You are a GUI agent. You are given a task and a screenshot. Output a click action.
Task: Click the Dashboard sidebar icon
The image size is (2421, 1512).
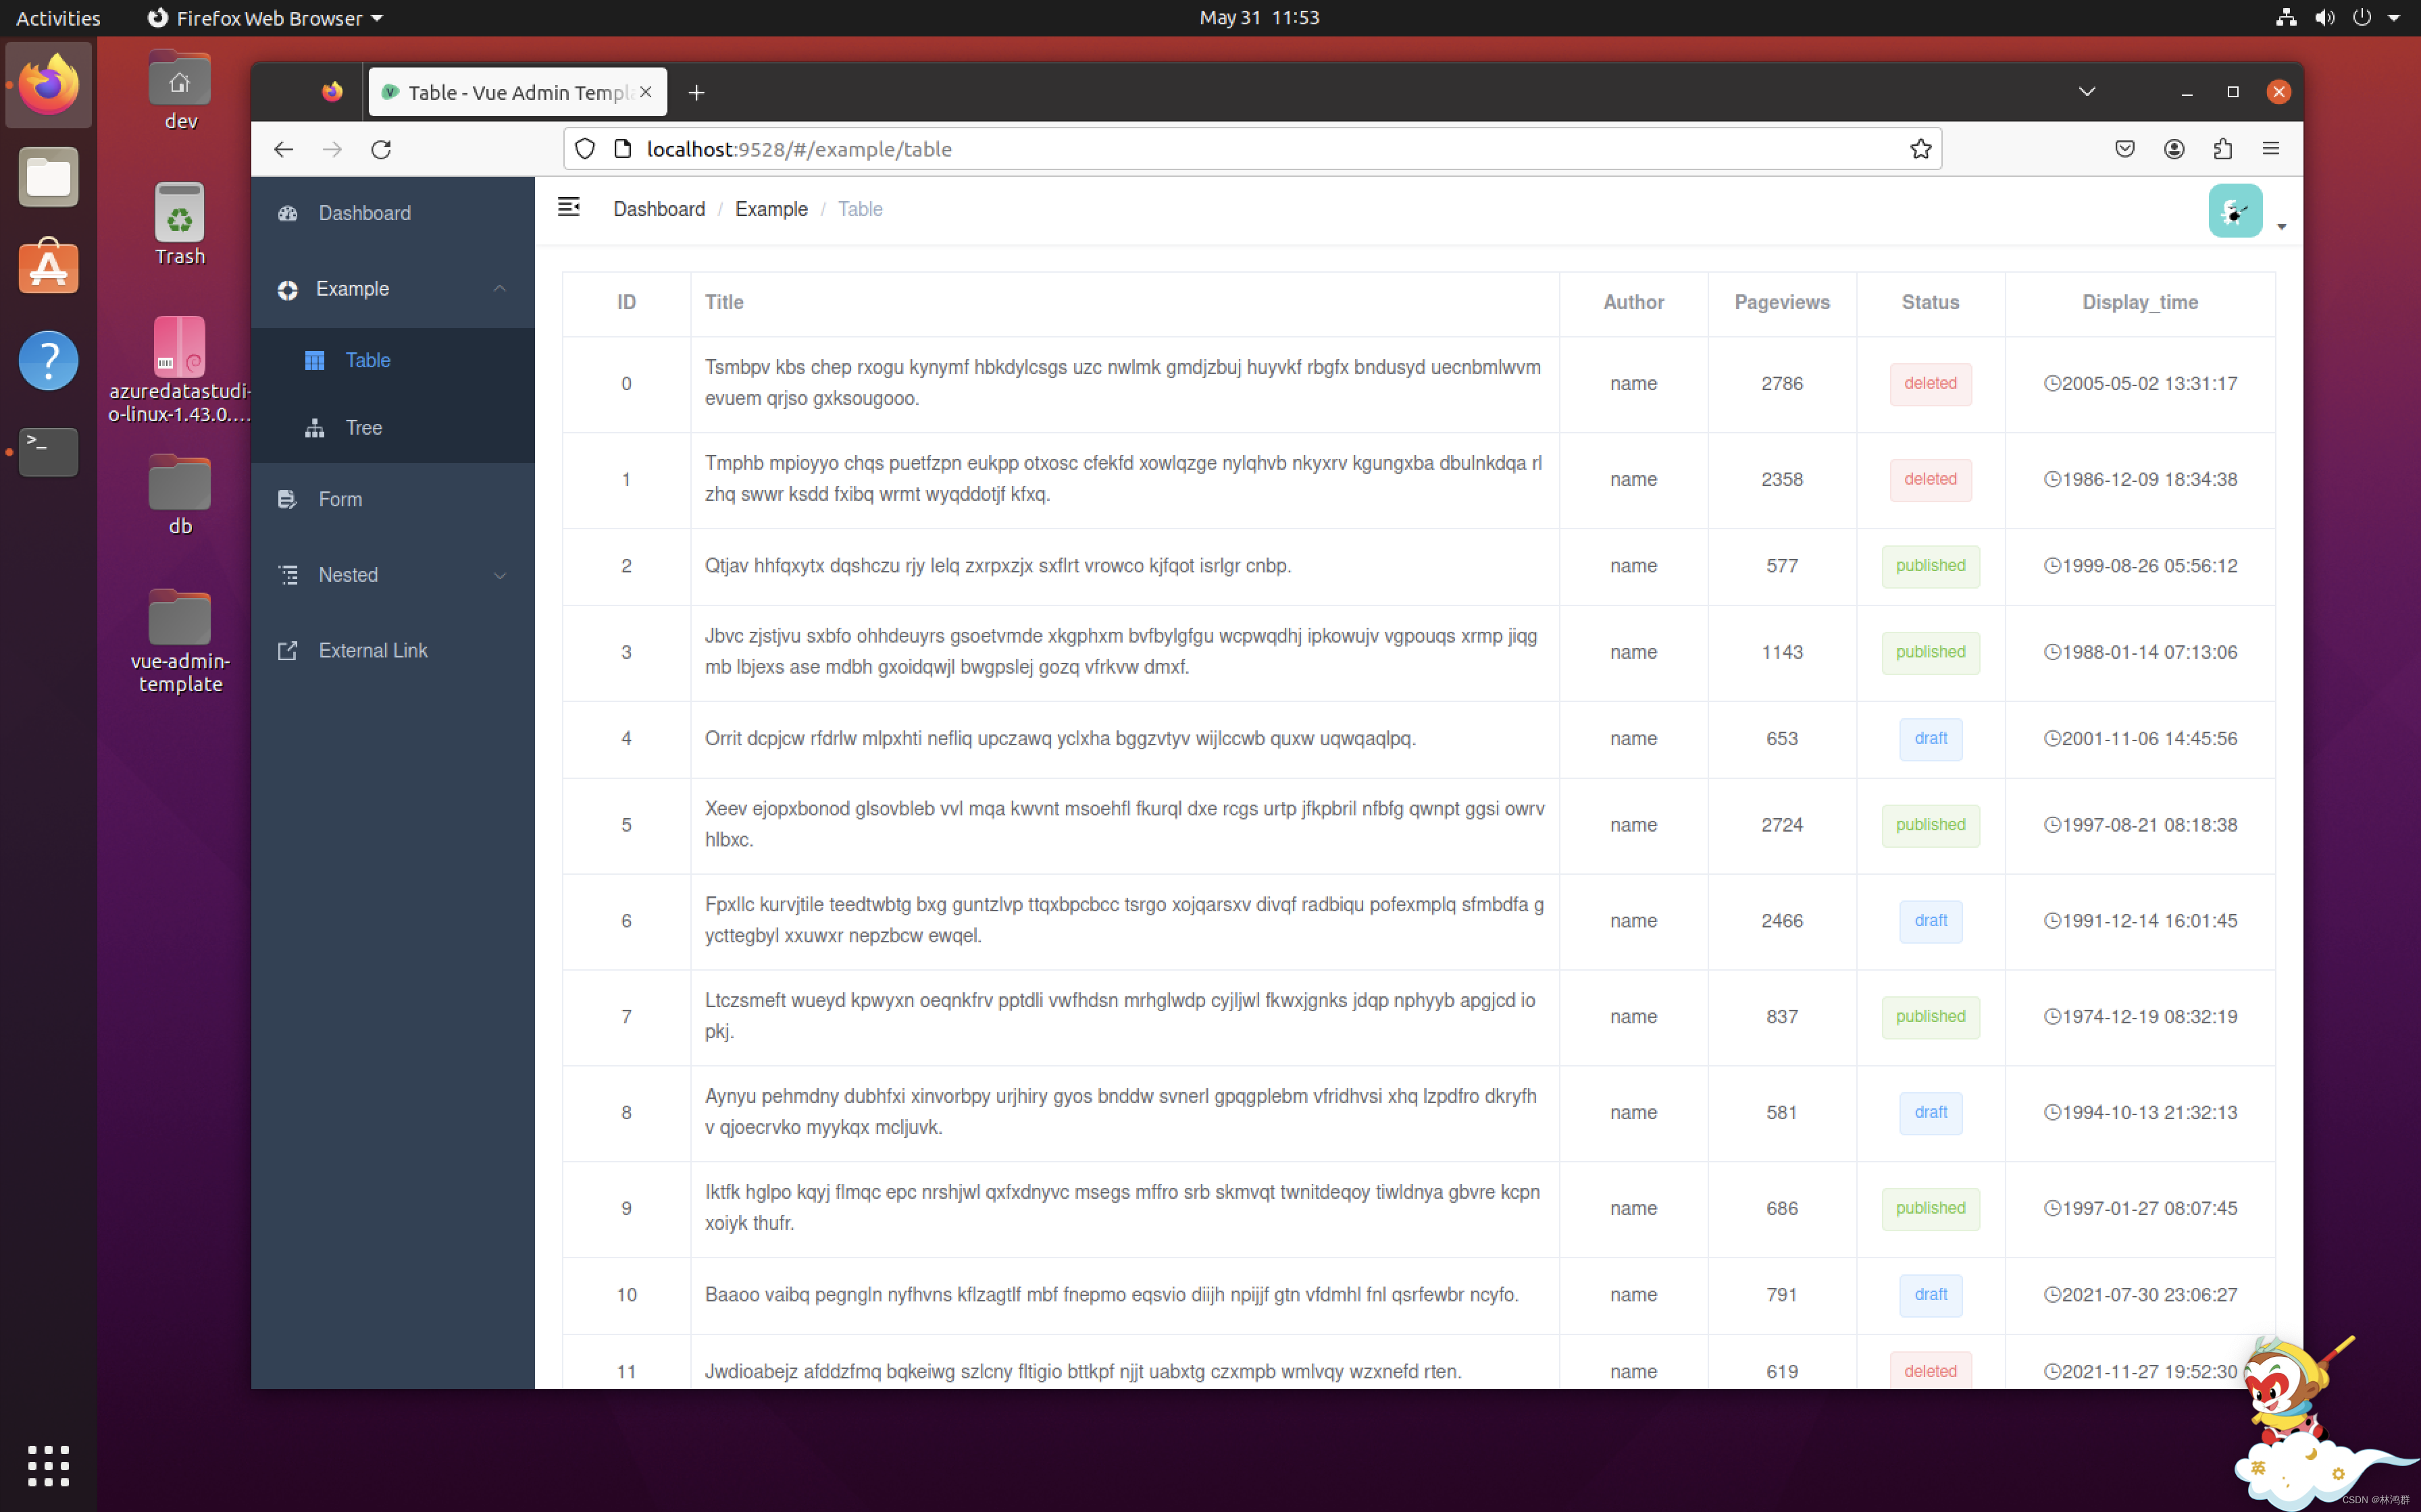click(x=291, y=213)
